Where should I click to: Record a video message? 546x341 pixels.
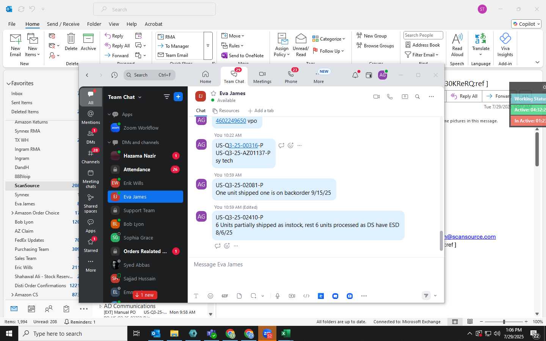292,296
